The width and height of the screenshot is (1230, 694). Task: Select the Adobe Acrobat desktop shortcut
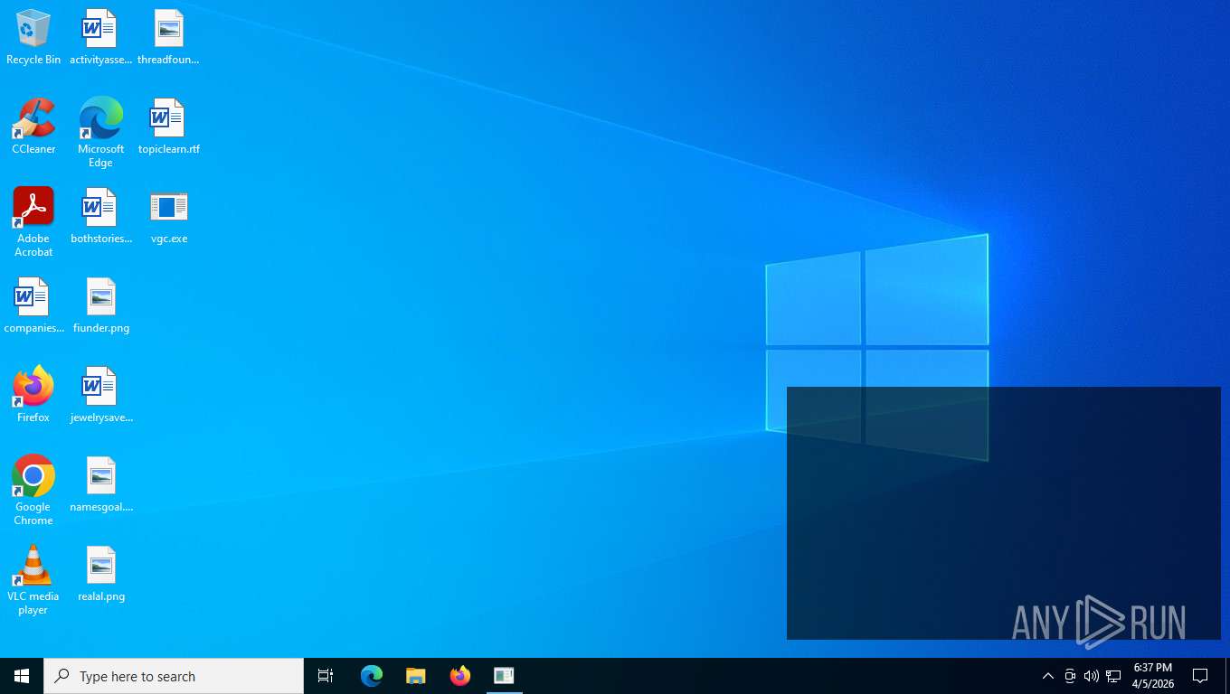click(33, 222)
